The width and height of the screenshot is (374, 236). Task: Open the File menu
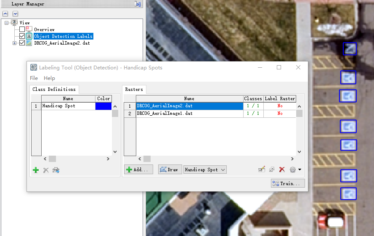(x=34, y=78)
